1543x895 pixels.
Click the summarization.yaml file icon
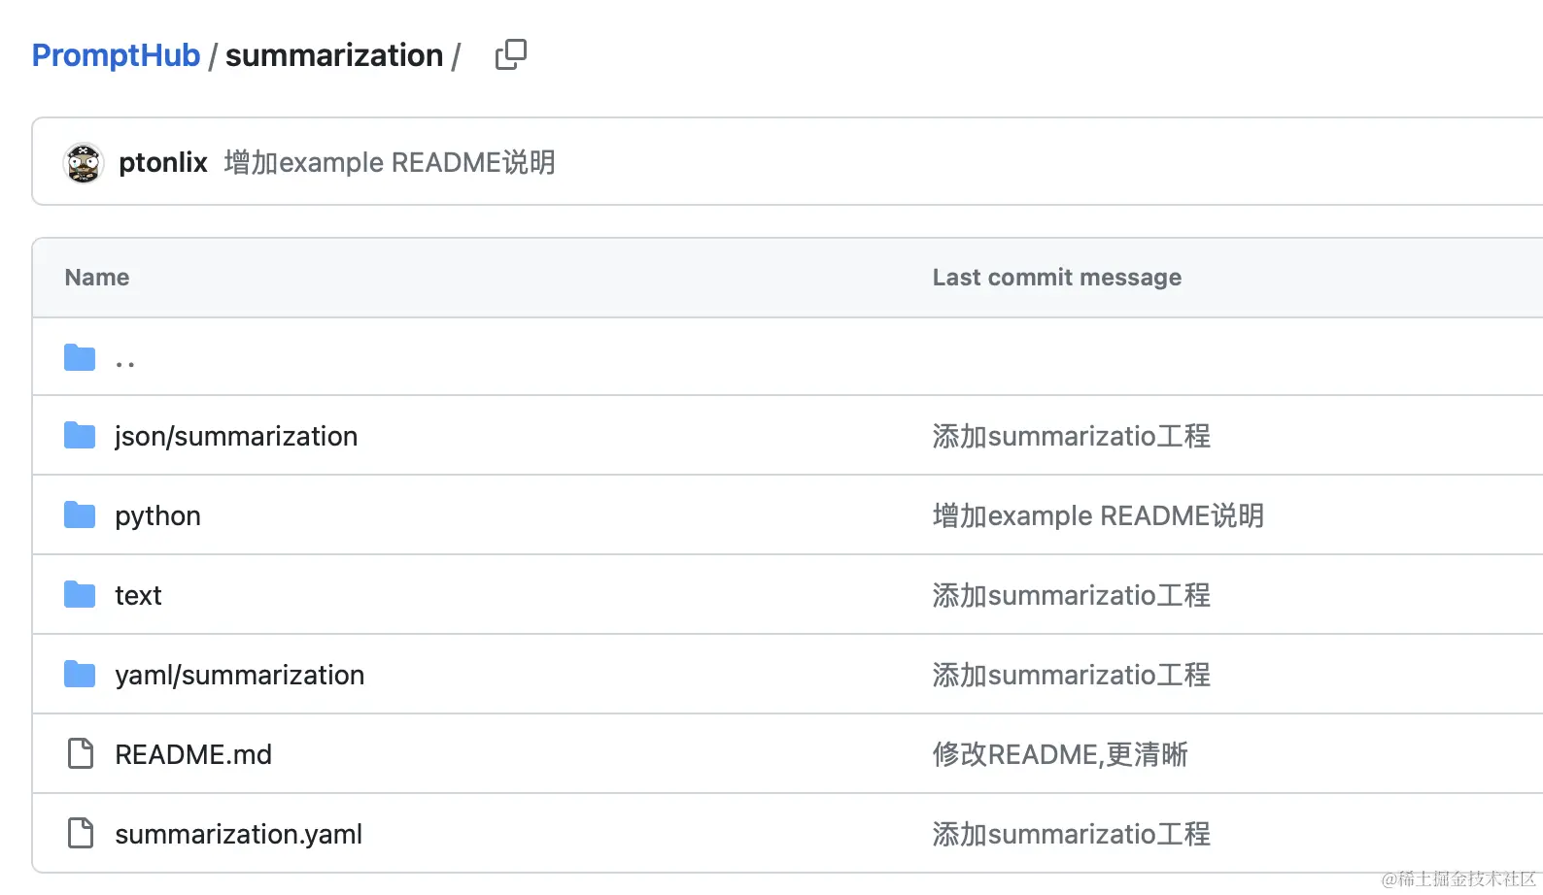(81, 833)
